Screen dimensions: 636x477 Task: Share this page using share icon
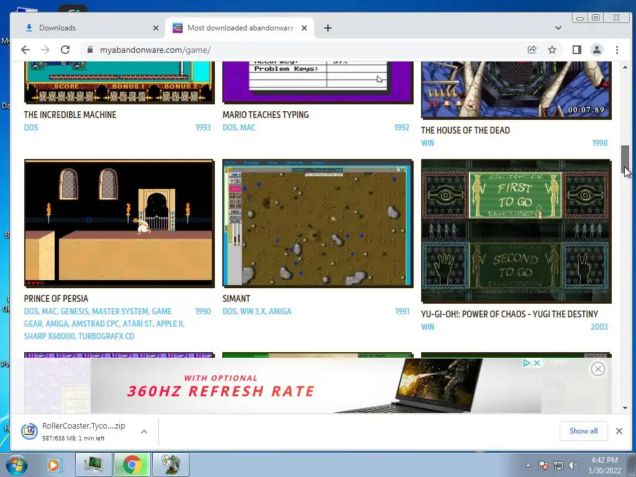[532, 50]
